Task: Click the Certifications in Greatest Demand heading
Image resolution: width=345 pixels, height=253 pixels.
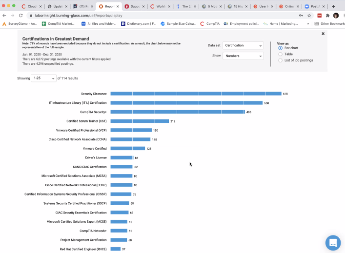Action: pyautogui.click(x=56, y=39)
